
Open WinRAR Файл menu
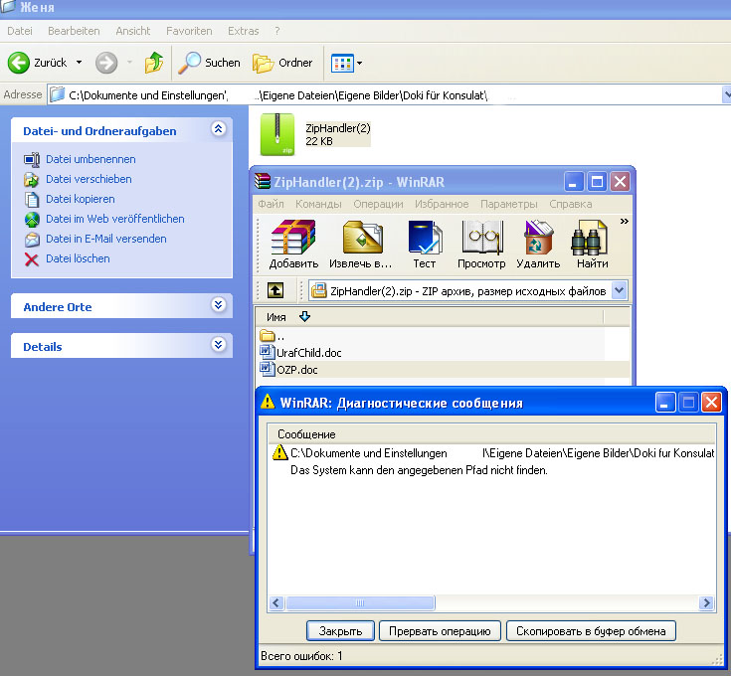click(271, 204)
